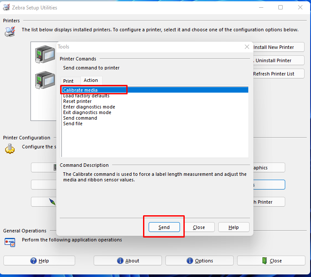Open the About dialog
The height and width of the screenshot is (277, 311).
pyautogui.click(x=128, y=261)
